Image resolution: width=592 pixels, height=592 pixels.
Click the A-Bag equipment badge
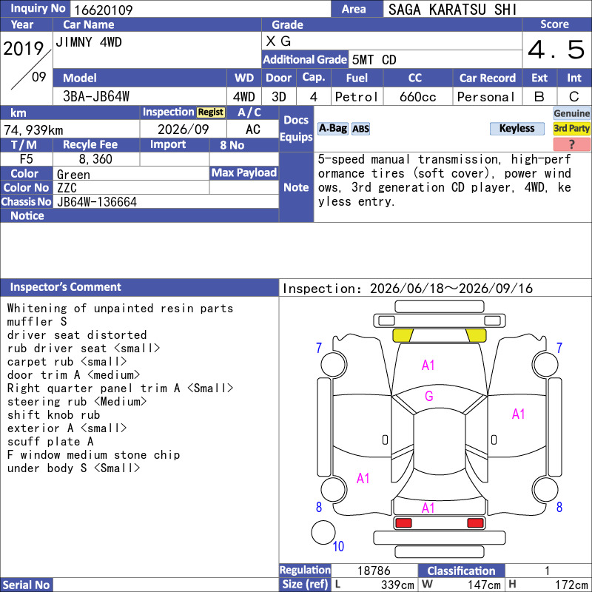pos(332,128)
